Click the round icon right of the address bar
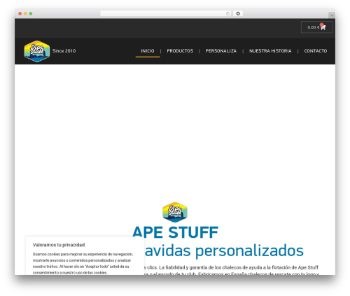 point(238,13)
